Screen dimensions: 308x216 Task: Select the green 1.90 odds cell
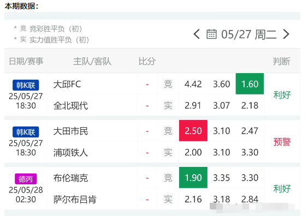193,178
